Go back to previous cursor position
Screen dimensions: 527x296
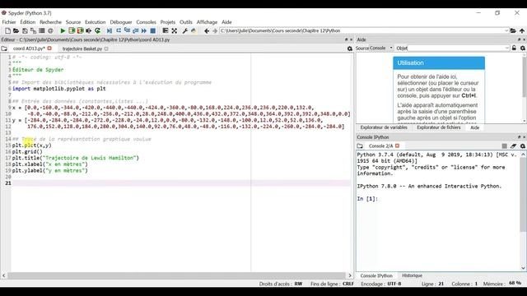207,31
